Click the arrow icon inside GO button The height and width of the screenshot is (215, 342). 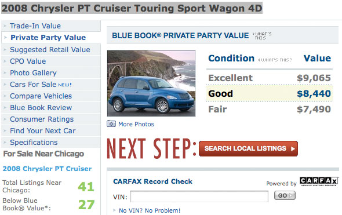point(291,195)
